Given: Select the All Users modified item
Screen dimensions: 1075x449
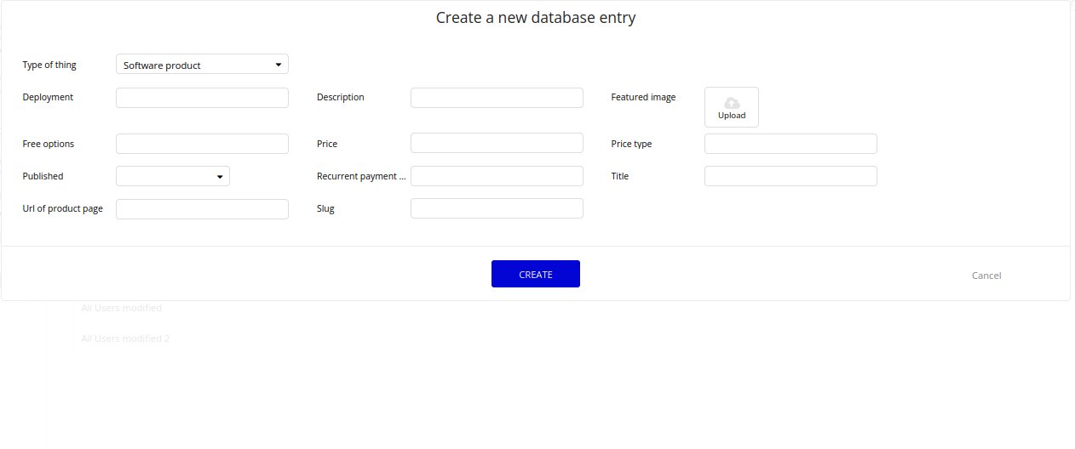Looking at the screenshot, I should (x=121, y=308).
